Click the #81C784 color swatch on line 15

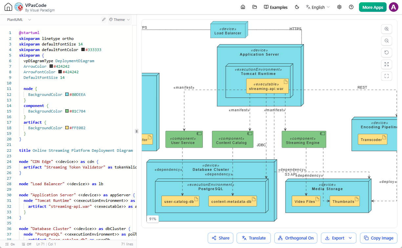(67, 111)
